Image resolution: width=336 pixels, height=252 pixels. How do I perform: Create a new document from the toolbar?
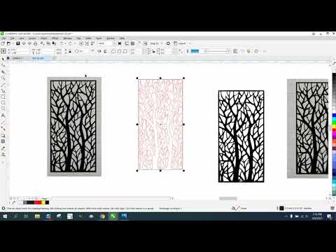point(3,43)
